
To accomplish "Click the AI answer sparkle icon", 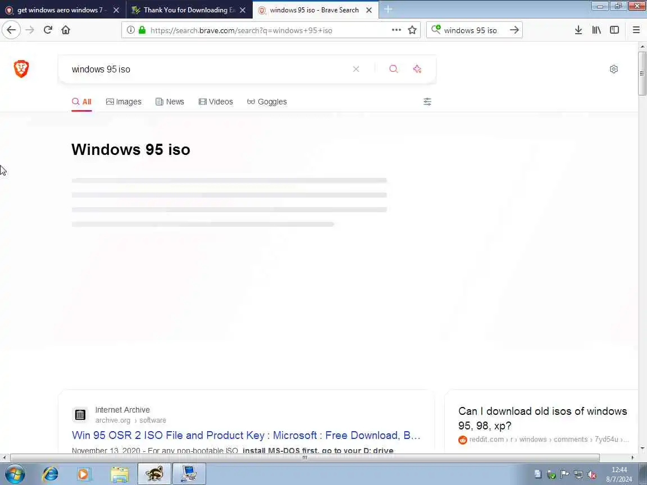I will (417, 69).
